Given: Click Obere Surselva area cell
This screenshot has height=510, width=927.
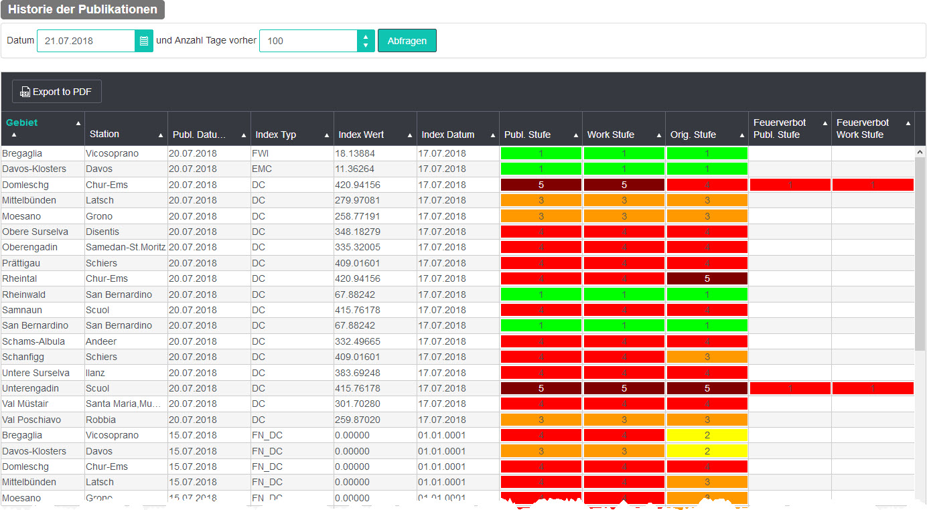Looking at the screenshot, I should (43, 232).
